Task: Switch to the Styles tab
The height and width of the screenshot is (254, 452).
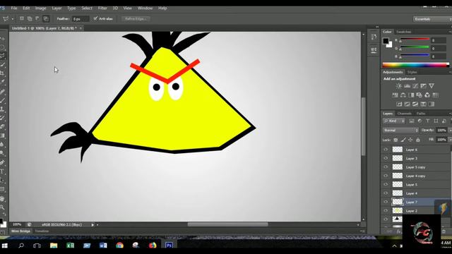Action: [x=412, y=72]
